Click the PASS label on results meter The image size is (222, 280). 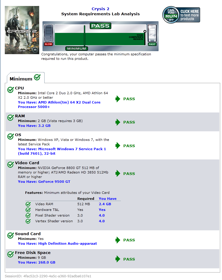click(100, 26)
